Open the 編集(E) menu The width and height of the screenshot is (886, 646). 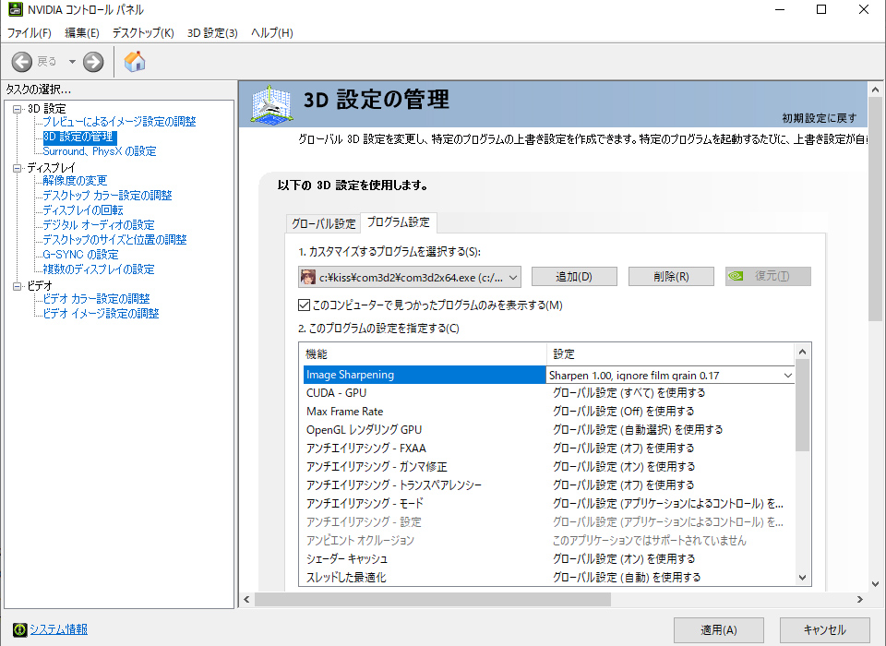point(82,33)
